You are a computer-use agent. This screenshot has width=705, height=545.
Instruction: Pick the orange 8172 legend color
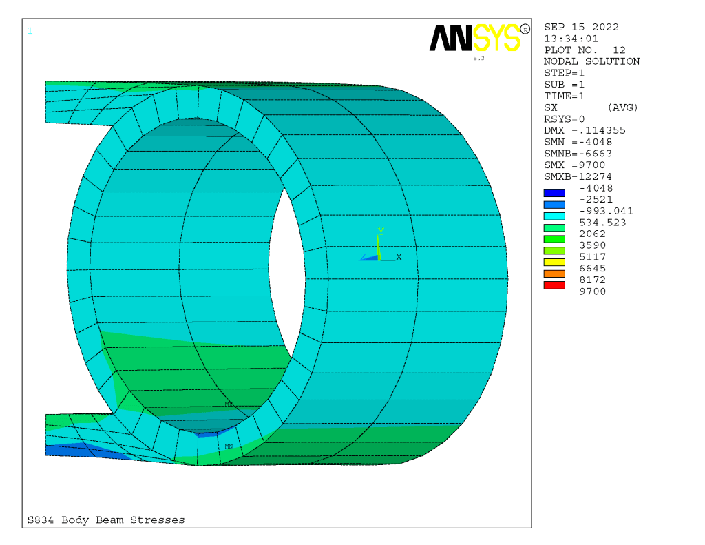(554, 274)
